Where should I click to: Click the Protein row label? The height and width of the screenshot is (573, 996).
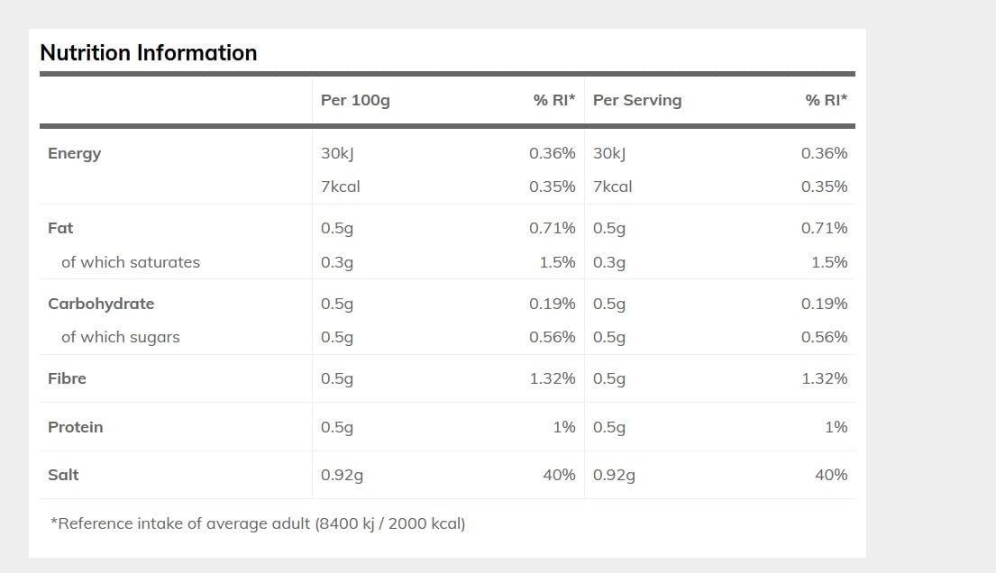(x=76, y=427)
